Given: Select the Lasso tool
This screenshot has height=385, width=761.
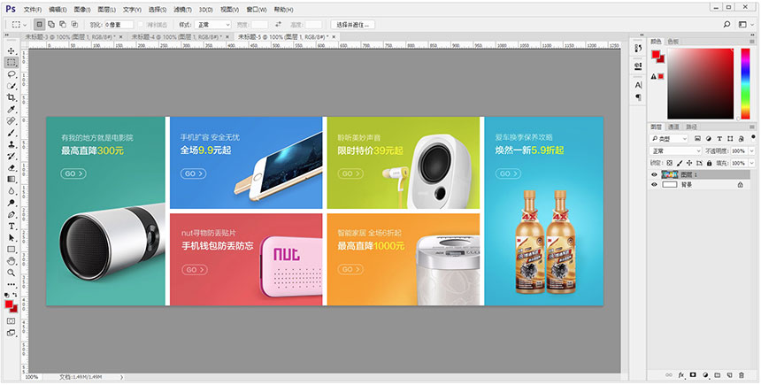Looking at the screenshot, I should tap(12, 74).
